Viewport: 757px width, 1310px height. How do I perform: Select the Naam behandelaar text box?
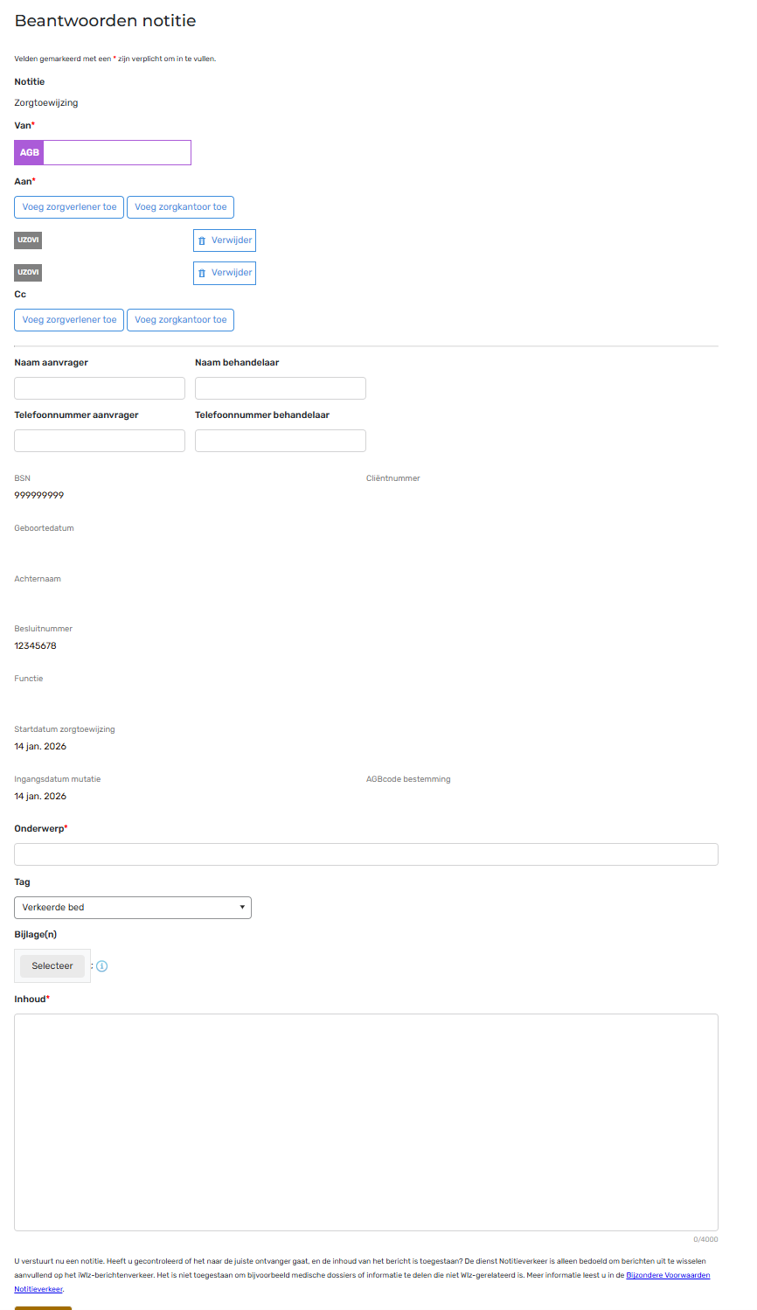(280, 388)
